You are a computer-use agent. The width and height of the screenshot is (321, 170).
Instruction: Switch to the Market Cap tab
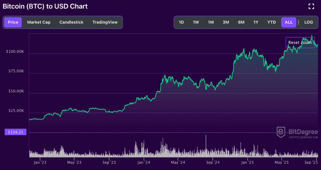(x=39, y=22)
